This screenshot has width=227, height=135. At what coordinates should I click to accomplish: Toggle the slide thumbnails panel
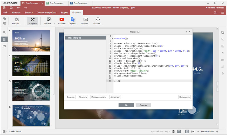(4, 39)
